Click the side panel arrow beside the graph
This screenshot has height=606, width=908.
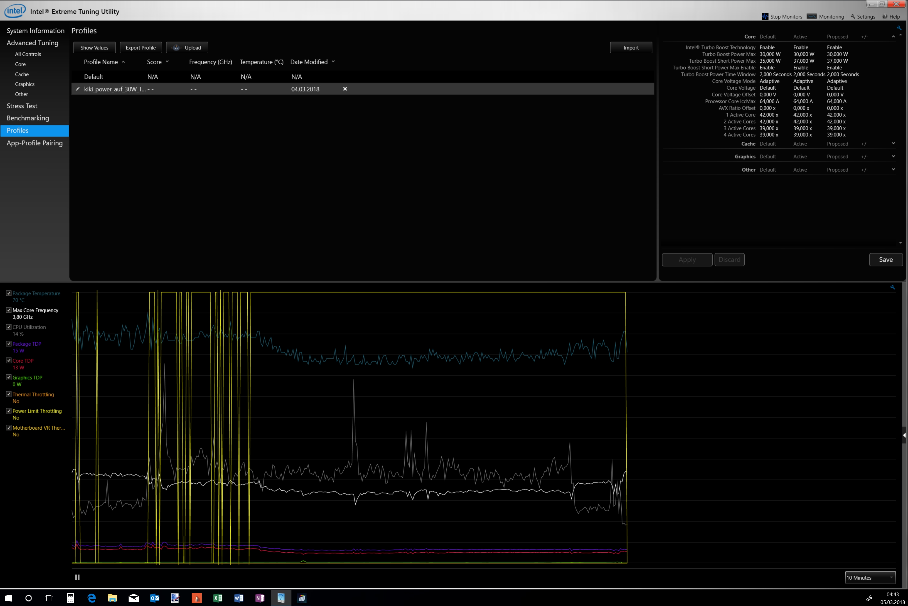(904, 435)
